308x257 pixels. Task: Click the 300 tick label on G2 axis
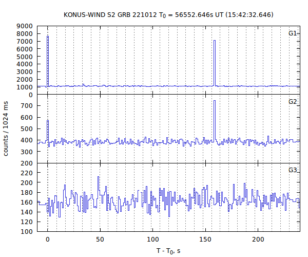click(27, 152)
